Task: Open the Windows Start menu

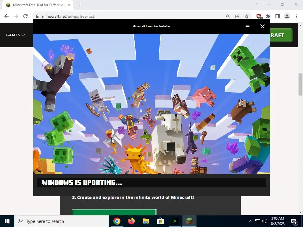Action: tap(7, 221)
